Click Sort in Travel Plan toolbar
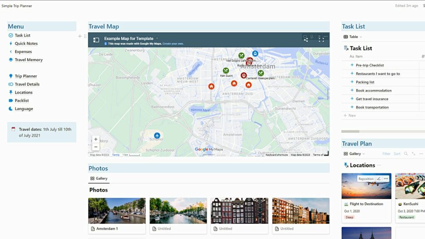 click(x=397, y=154)
